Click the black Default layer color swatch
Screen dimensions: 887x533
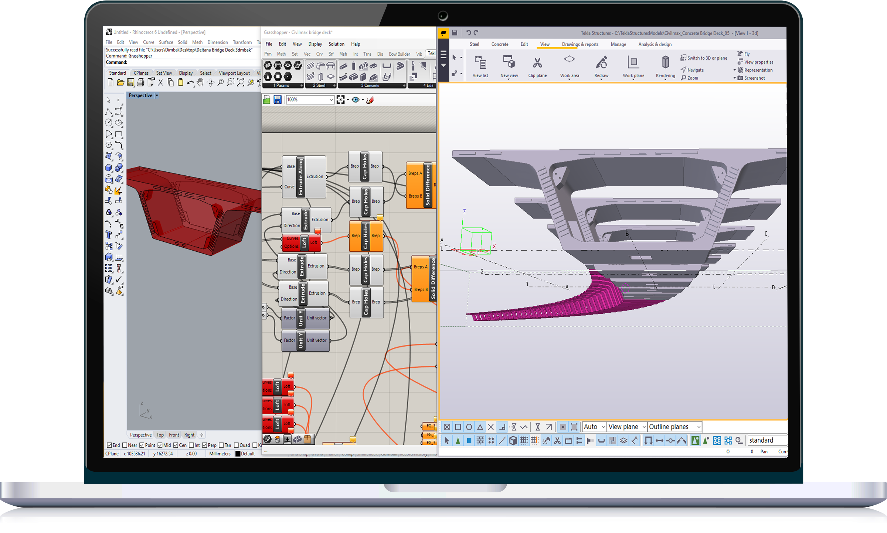238,454
